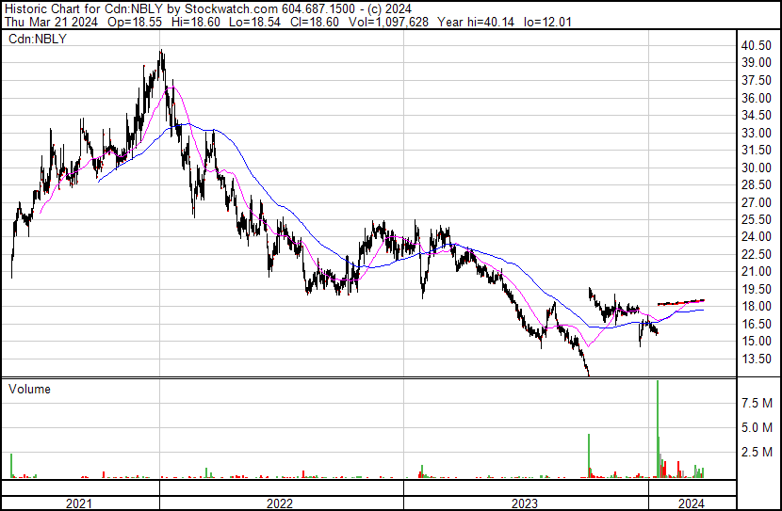Click the 5.0 M volume axis label

(x=757, y=427)
